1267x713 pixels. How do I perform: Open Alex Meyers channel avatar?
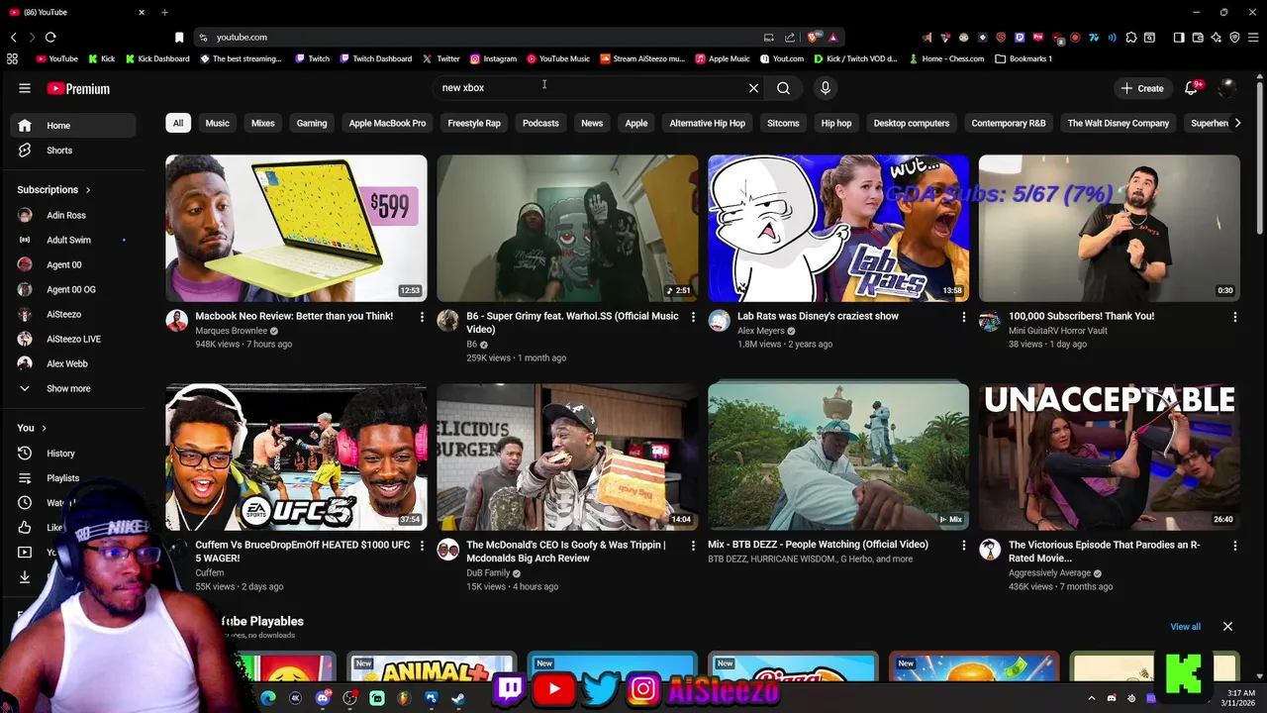coord(720,321)
